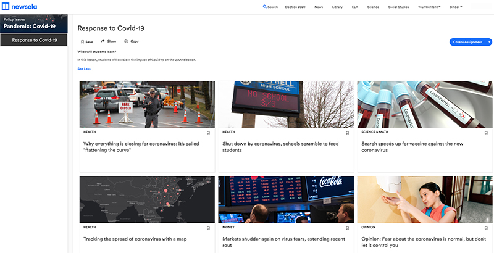Viewport: 494px width, 253px height.
Task: Open article 'Search speeds up for vaccine'
Action: (x=412, y=147)
